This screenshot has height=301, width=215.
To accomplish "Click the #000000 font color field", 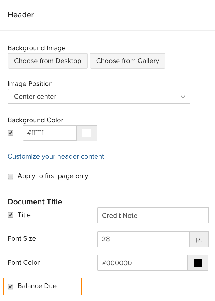I will point(142,263).
